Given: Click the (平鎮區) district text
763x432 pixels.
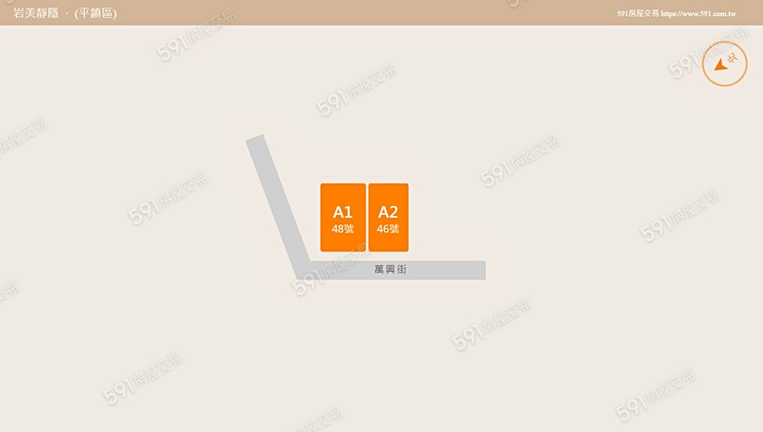Looking at the screenshot, I should click(x=95, y=13).
